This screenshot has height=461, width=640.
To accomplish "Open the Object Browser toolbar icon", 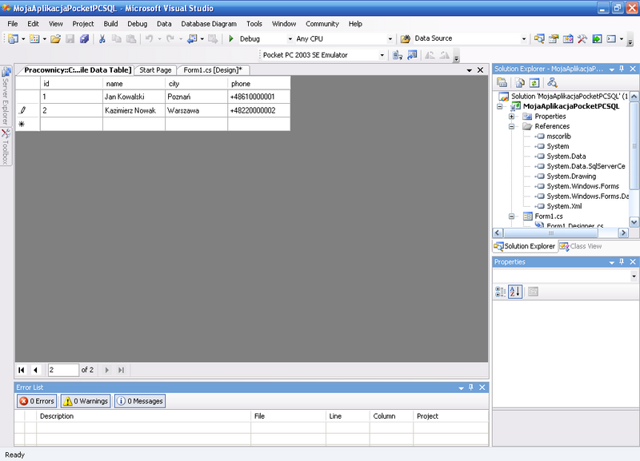I will [x=568, y=38].
